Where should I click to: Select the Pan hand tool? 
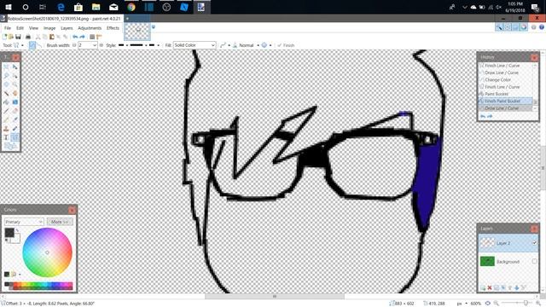pos(15,93)
